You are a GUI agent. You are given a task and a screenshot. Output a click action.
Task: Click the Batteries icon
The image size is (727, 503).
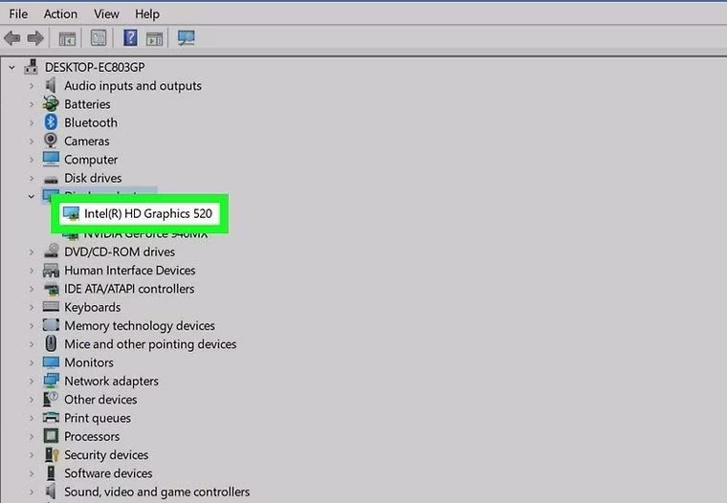[x=51, y=104]
